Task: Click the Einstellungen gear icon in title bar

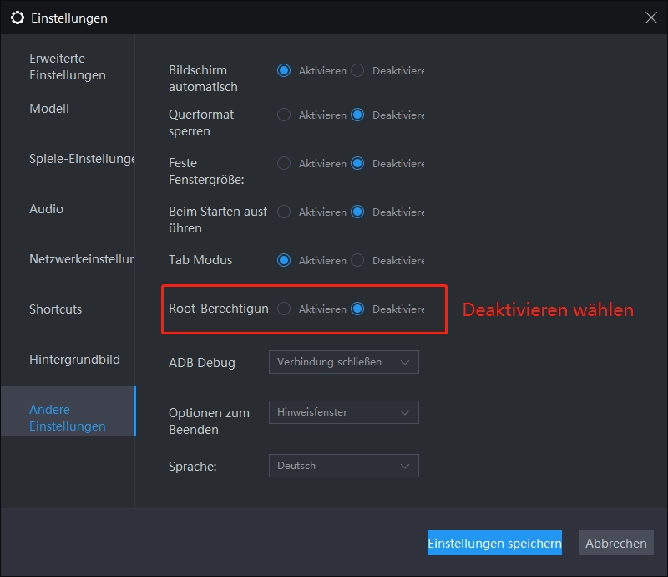Action: (x=18, y=18)
